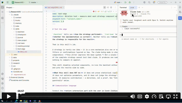Cast video with AirPlay icon

pos(168,96)
